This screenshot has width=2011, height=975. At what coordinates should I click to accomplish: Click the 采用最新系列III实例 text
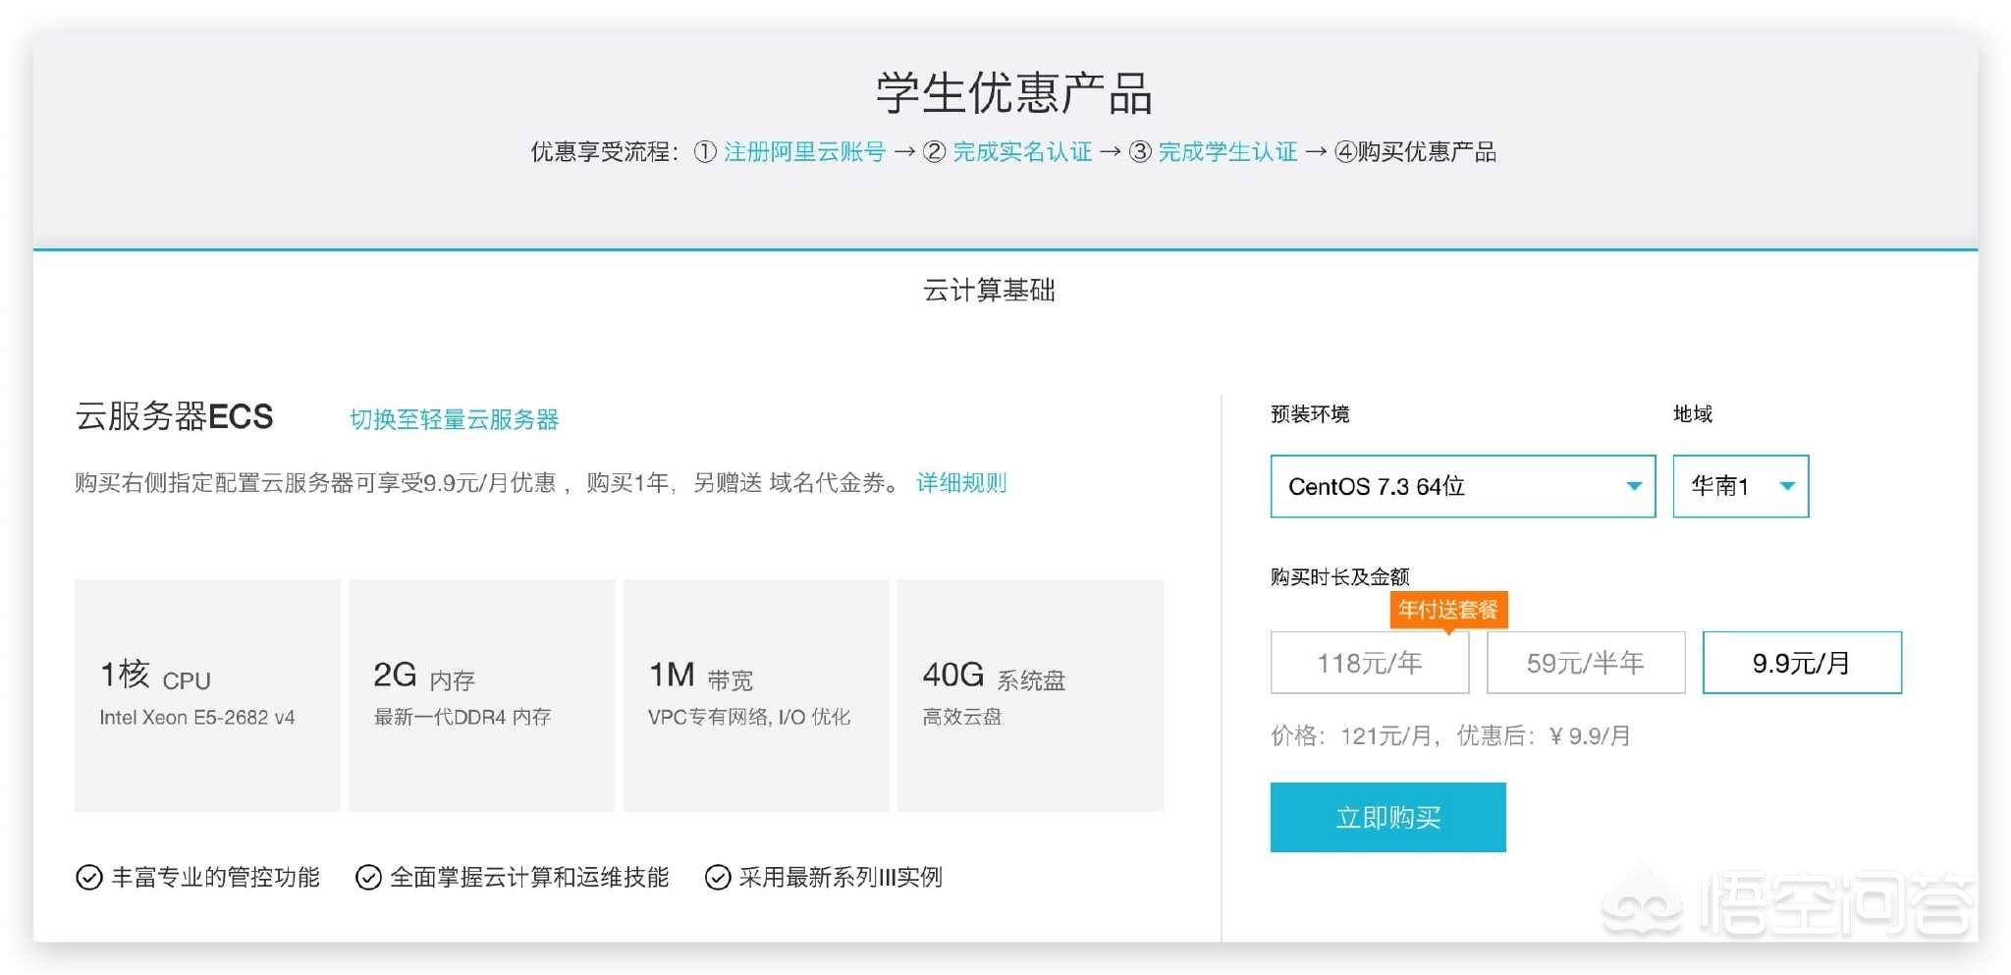coord(841,877)
